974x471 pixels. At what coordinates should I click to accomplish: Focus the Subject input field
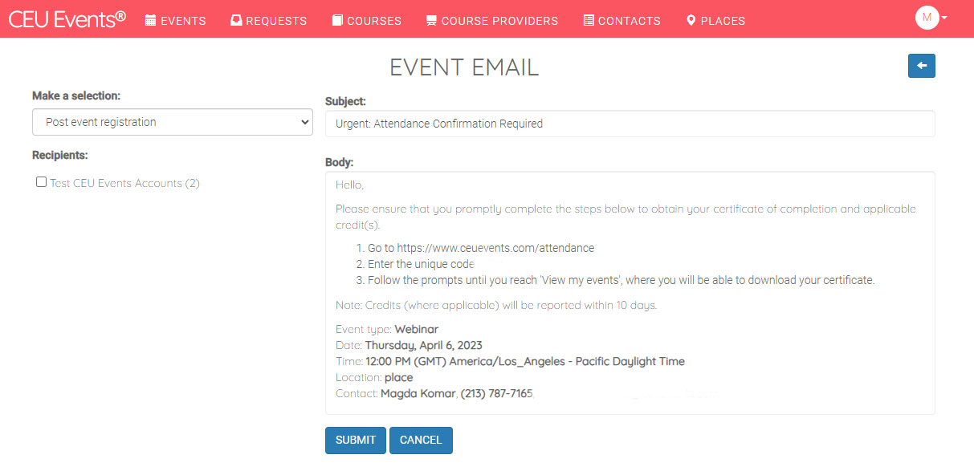click(630, 124)
